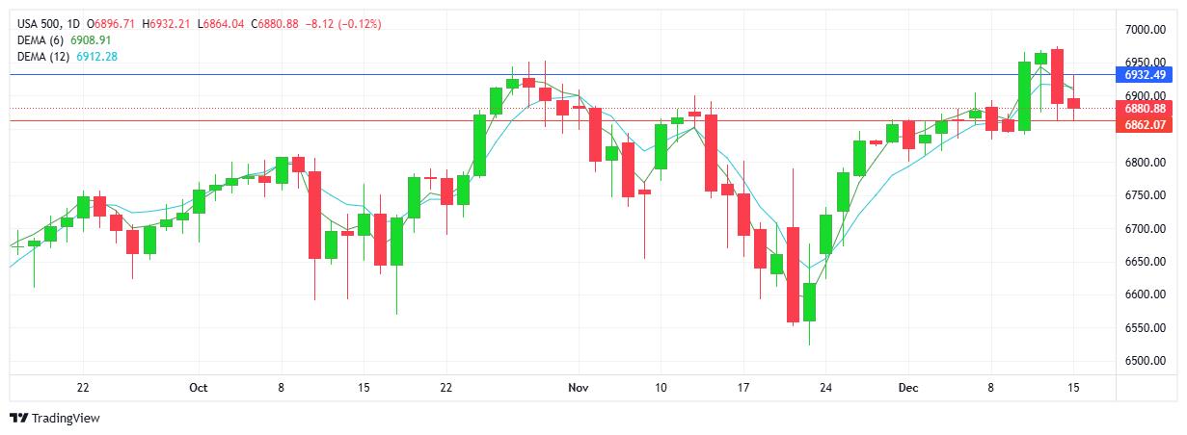The width and height of the screenshot is (1187, 435).
Task: Click the Nov label on time axis
Action: 578,388
